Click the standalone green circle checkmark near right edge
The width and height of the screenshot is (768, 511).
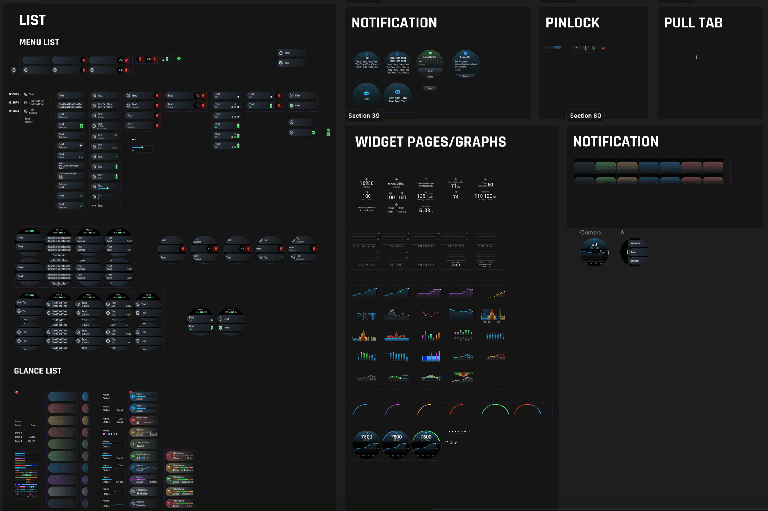[x=328, y=130]
